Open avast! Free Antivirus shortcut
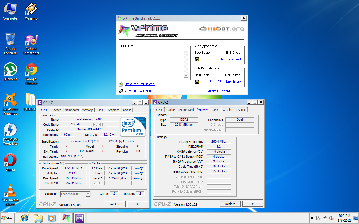This screenshot has height=224, width=359. click(x=10, y=104)
